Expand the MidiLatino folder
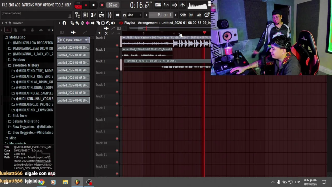This screenshot has width=332, height=187. click(x=17, y=37)
